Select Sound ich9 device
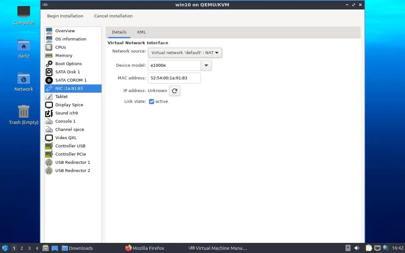405x253 pixels. tap(73, 113)
